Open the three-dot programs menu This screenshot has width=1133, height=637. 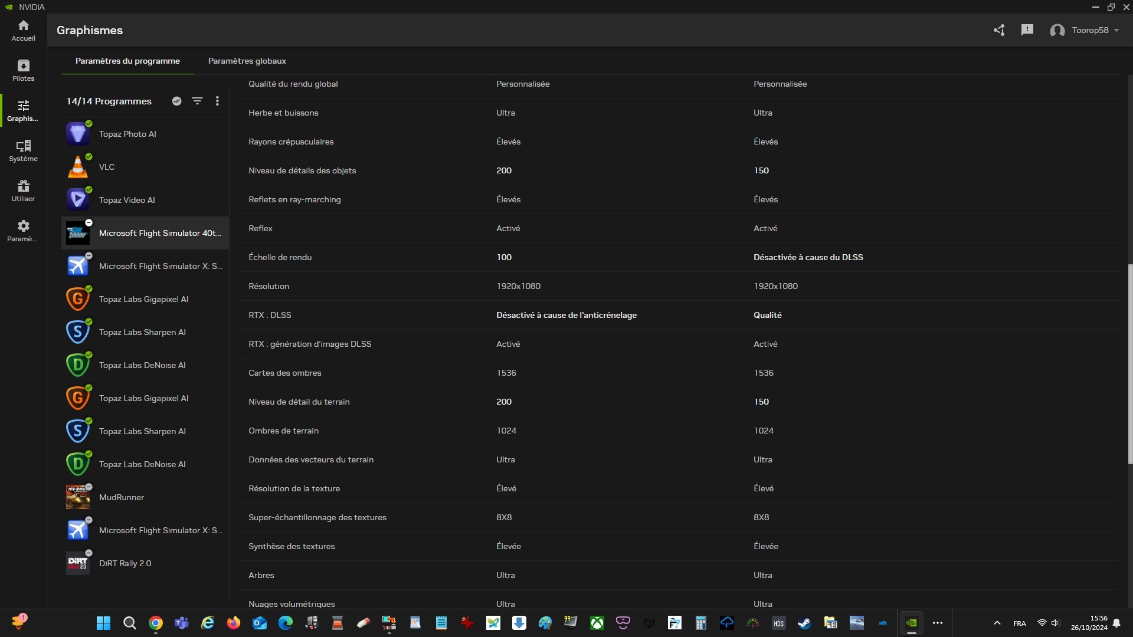(x=217, y=101)
